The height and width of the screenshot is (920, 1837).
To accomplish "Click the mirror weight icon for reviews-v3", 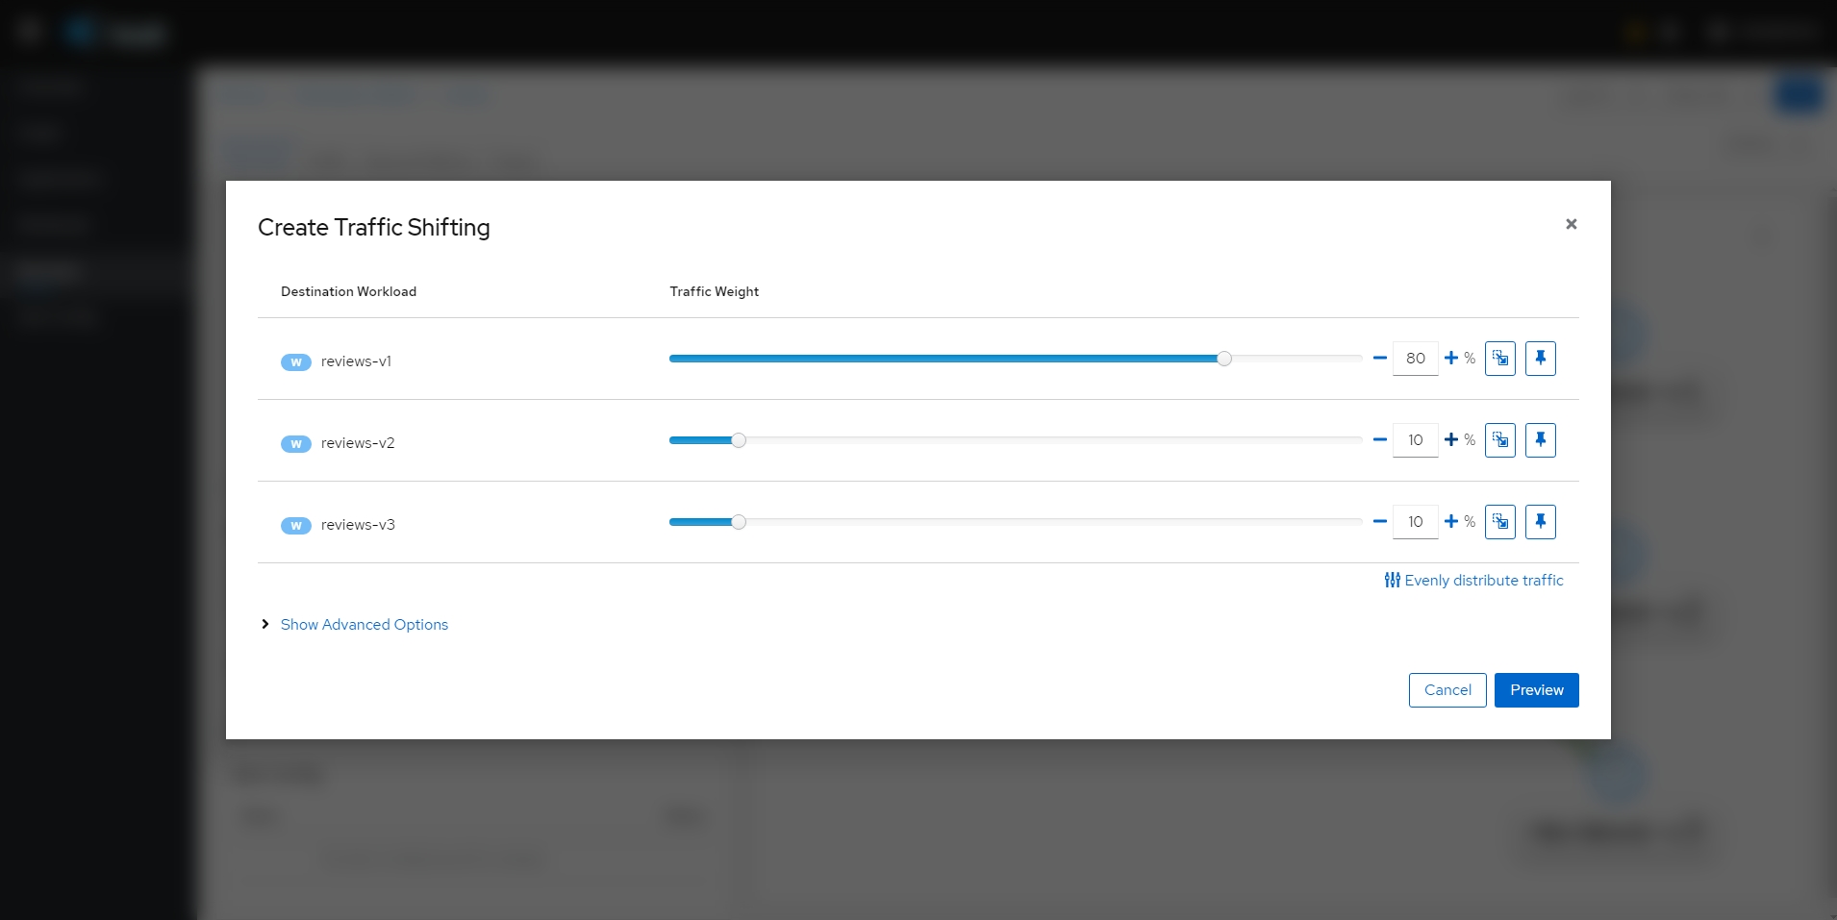I will coord(1499,522).
